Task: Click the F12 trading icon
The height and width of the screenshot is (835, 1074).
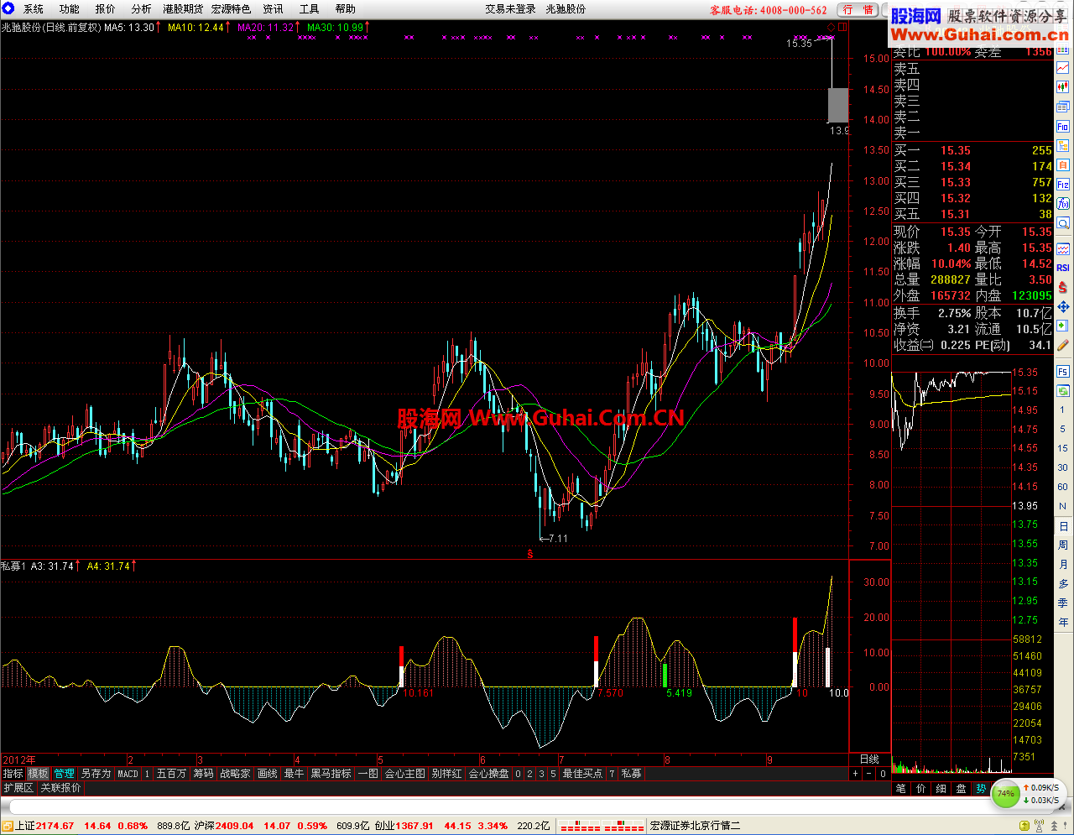Action: 1063,185
